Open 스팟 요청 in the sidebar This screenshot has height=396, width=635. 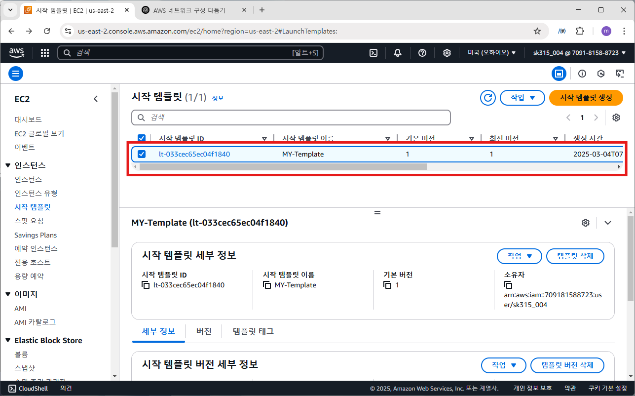[x=29, y=221]
